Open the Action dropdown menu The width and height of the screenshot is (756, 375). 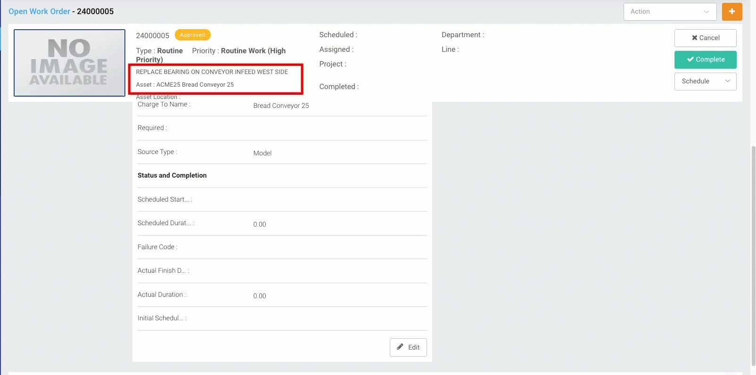pos(670,12)
